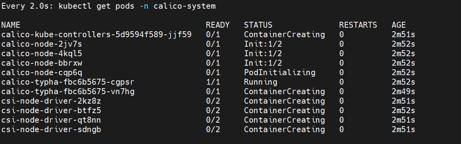This screenshot has height=144, width=461.
Task: Click the 2m49s age value
Action: [x=403, y=92]
